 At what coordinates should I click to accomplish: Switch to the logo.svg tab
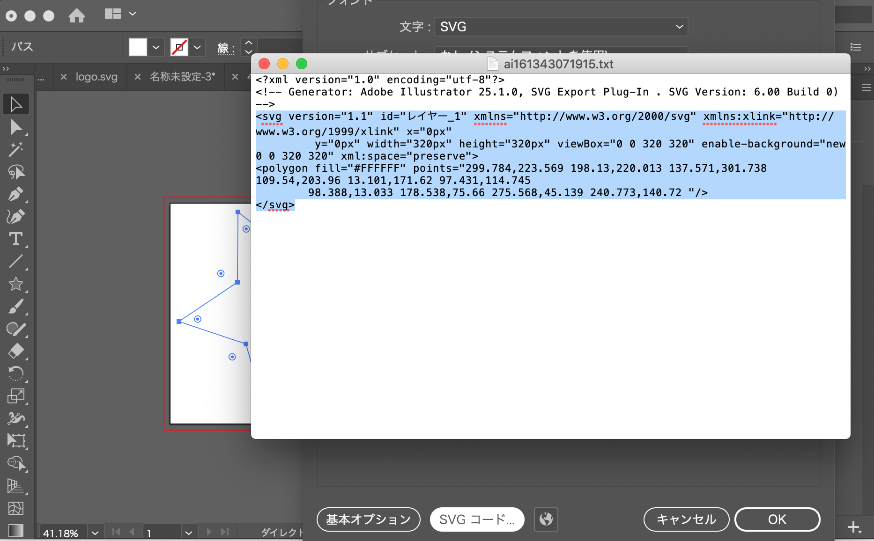tap(96, 77)
